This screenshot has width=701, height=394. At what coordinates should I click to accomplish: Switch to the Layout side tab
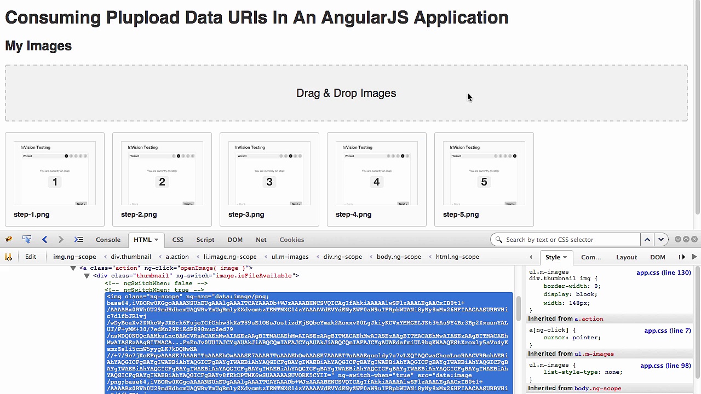click(626, 257)
